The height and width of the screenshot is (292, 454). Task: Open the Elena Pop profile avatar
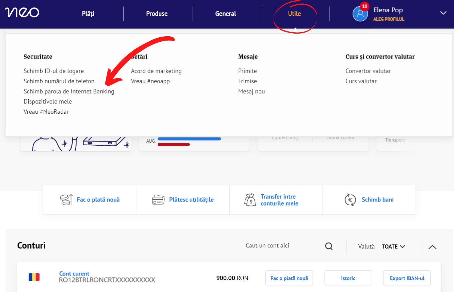point(360,14)
